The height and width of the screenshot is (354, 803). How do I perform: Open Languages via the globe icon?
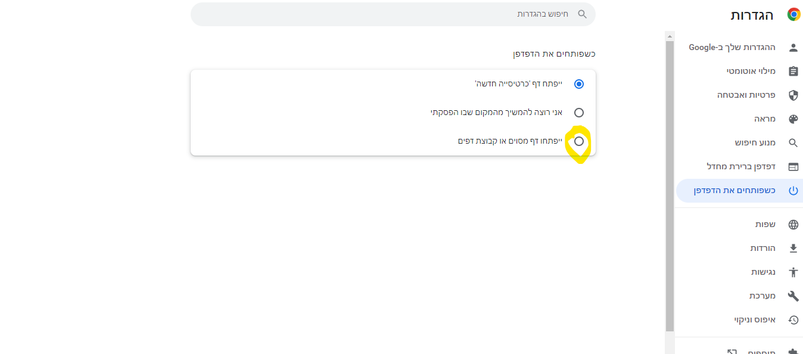(x=793, y=225)
